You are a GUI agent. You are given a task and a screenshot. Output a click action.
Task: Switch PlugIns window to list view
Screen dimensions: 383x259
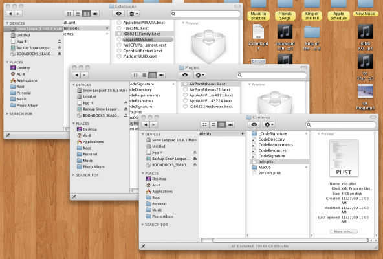coord(144,75)
